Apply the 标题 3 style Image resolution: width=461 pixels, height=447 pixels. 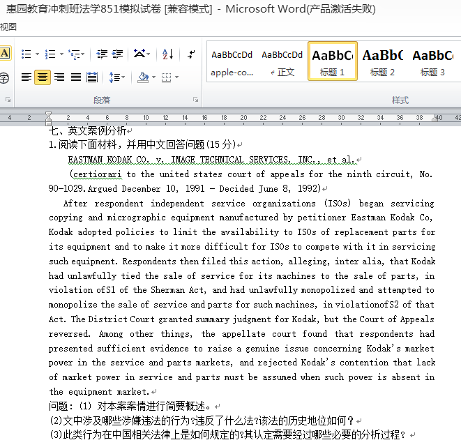[x=433, y=61]
